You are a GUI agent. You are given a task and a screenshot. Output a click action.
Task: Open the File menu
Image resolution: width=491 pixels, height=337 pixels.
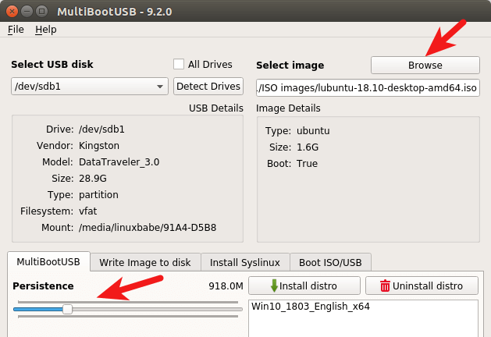[x=16, y=30]
